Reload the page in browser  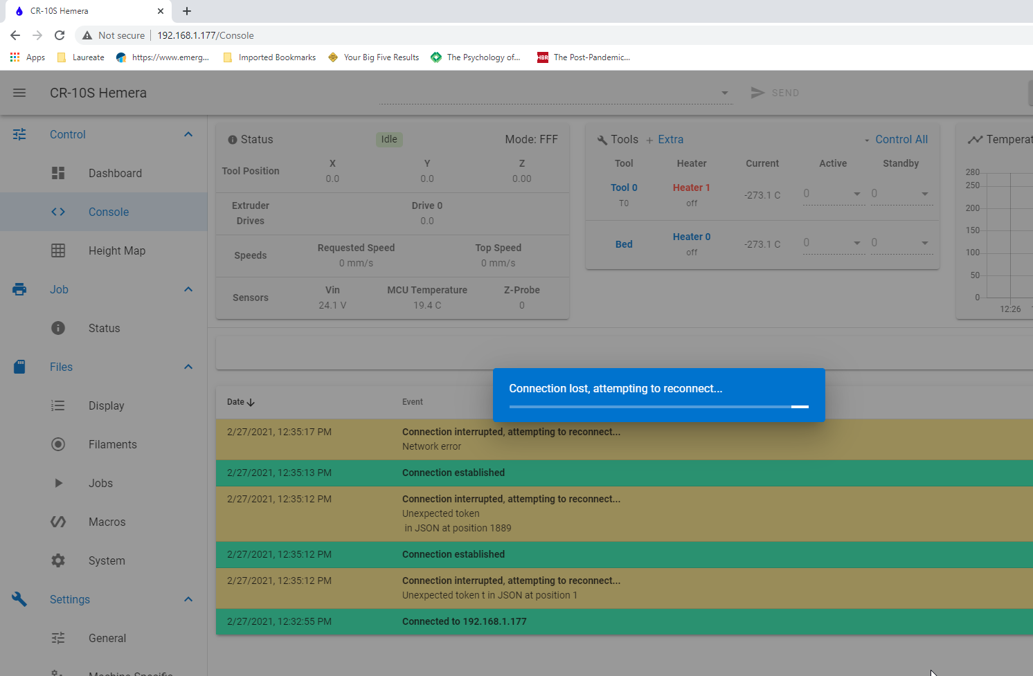pos(60,35)
